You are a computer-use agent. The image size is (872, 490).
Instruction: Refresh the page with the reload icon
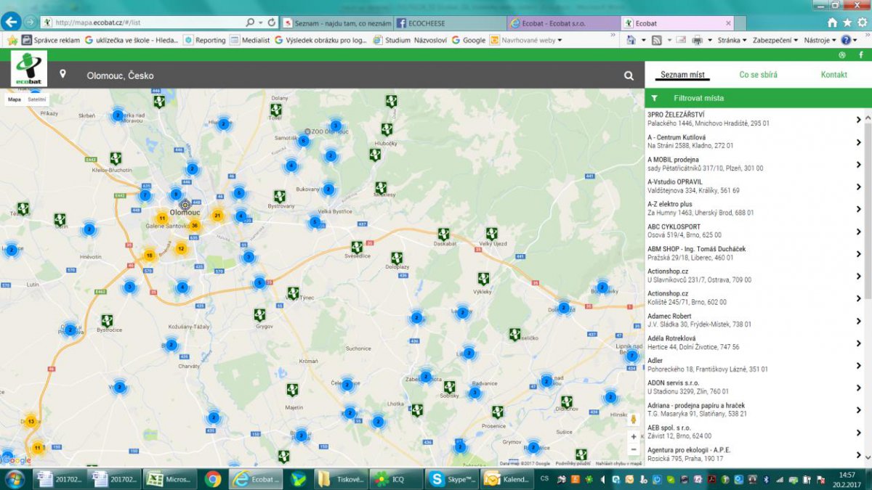(272, 23)
